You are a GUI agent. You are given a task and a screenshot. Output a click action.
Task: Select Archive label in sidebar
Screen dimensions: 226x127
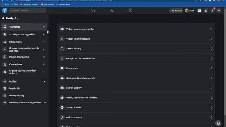coord(12,81)
